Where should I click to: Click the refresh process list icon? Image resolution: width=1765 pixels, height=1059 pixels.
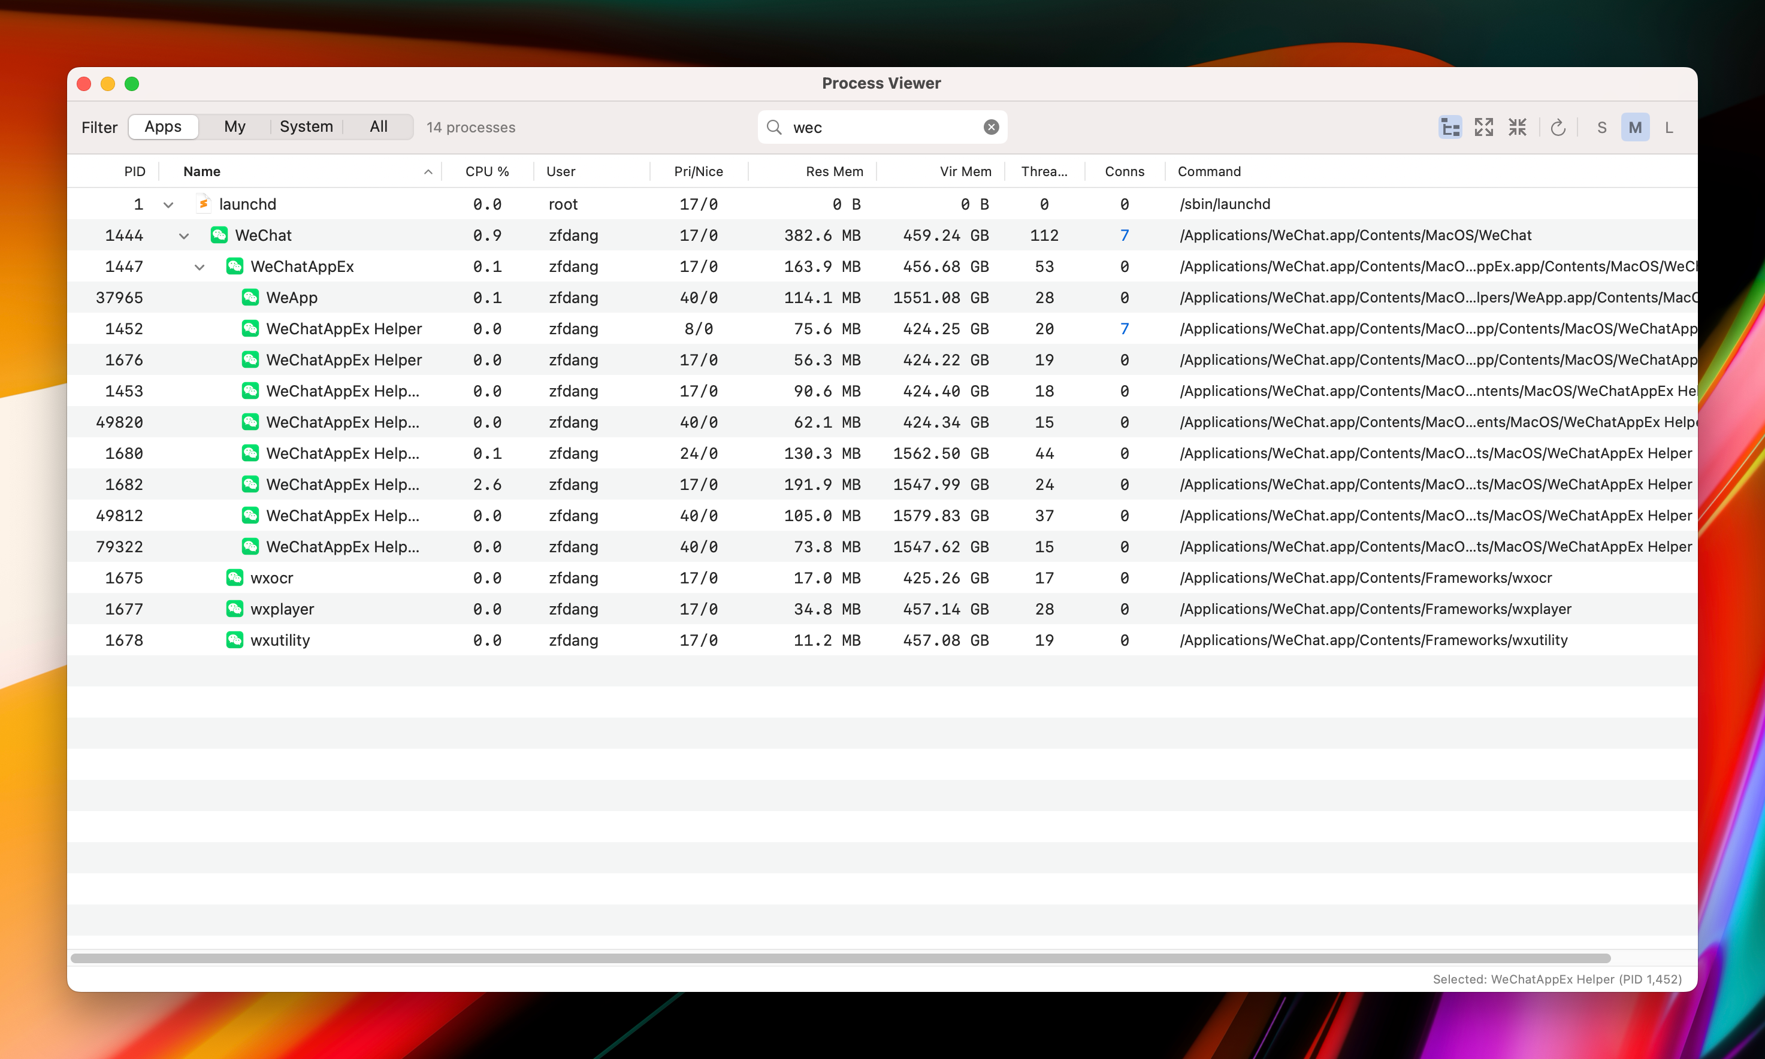click(x=1558, y=127)
